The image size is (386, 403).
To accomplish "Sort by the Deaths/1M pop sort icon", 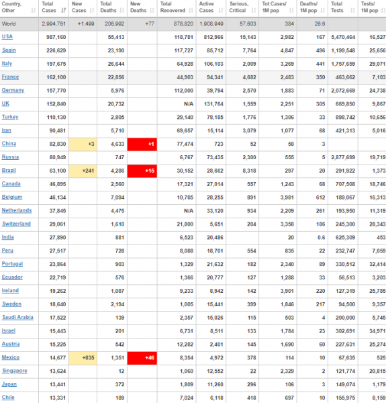I will coord(323,11).
